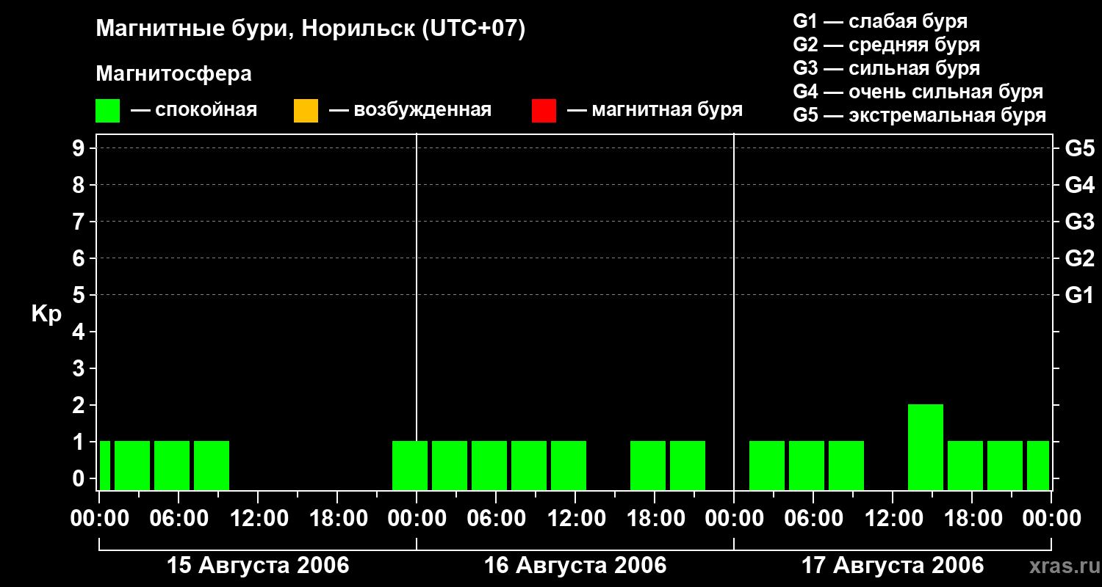Click the right-axis 'G5' storm level label

tap(1079, 148)
